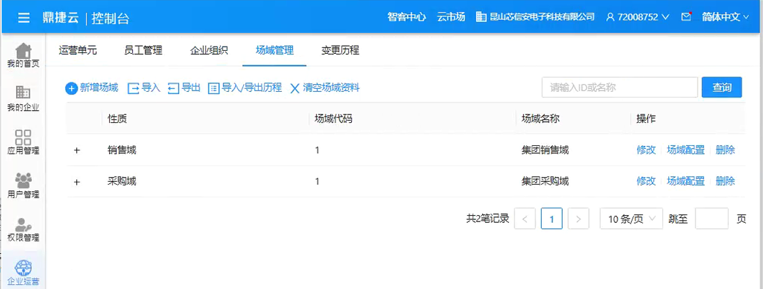Switch to the 员工管理 tab
Screen dimensions: 763x289
click(143, 50)
